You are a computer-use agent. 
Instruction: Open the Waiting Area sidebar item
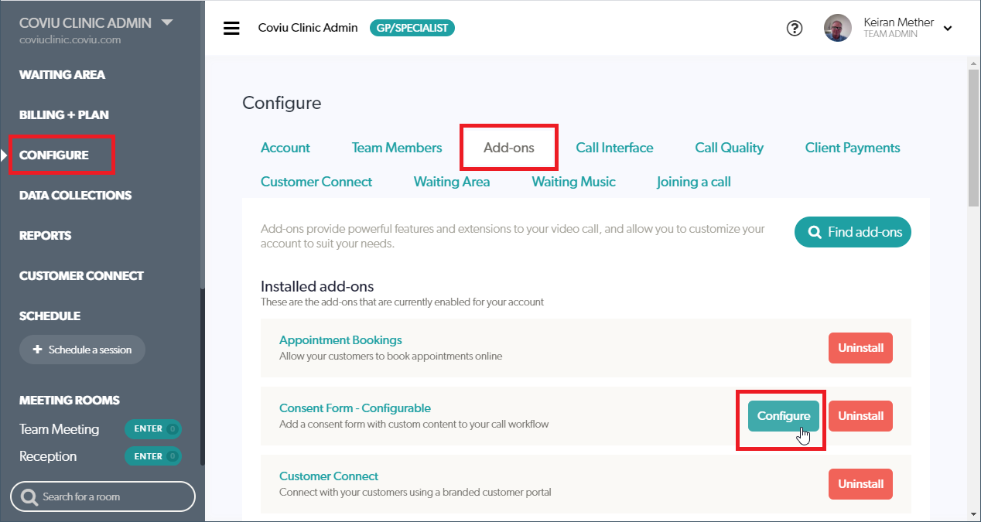tap(62, 75)
